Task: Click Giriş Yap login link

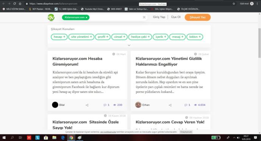Action: (x=159, y=17)
